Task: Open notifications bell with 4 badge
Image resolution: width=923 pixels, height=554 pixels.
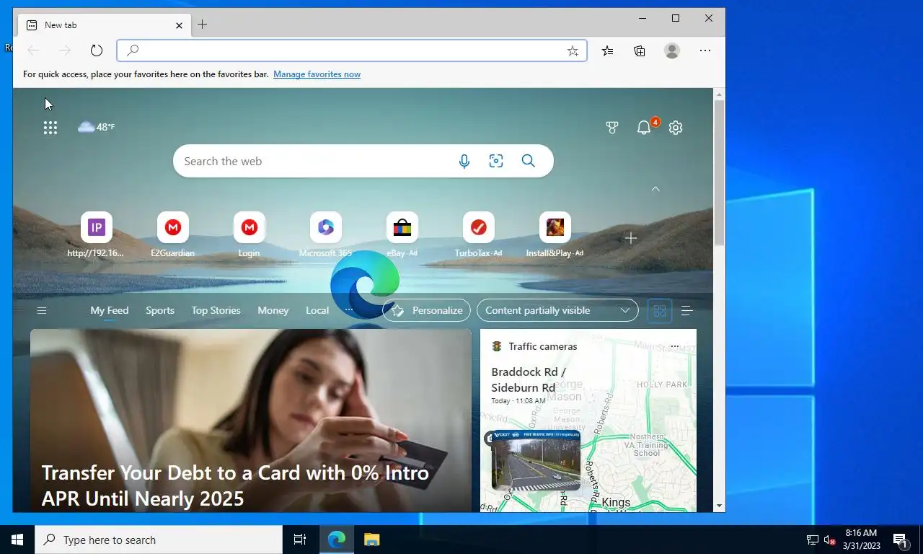Action: [x=644, y=128]
